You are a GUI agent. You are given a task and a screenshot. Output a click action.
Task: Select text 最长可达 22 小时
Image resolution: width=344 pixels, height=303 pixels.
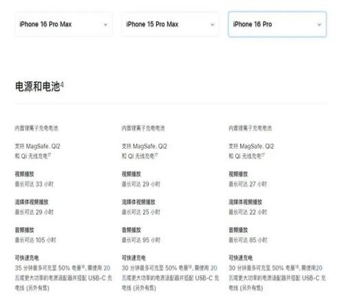tap(248, 212)
